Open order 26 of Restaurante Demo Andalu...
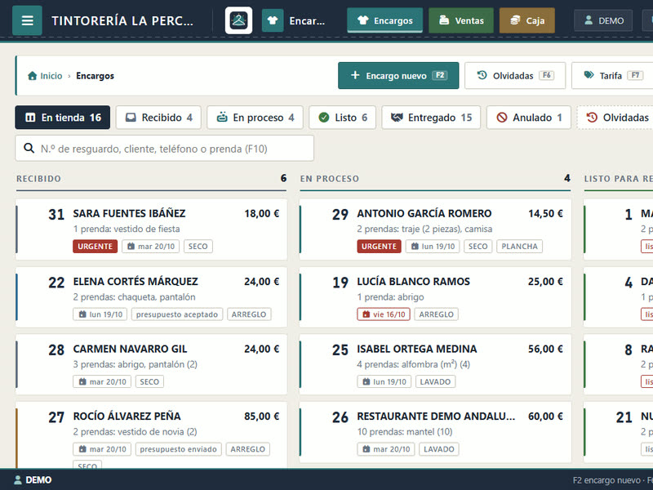This screenshot has height=490, width=653. (x=435, y=433)
